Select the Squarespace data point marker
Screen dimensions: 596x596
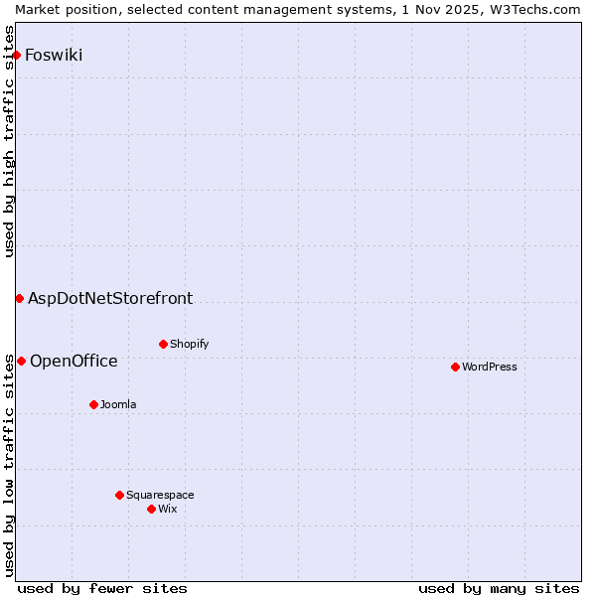point(119,495)
